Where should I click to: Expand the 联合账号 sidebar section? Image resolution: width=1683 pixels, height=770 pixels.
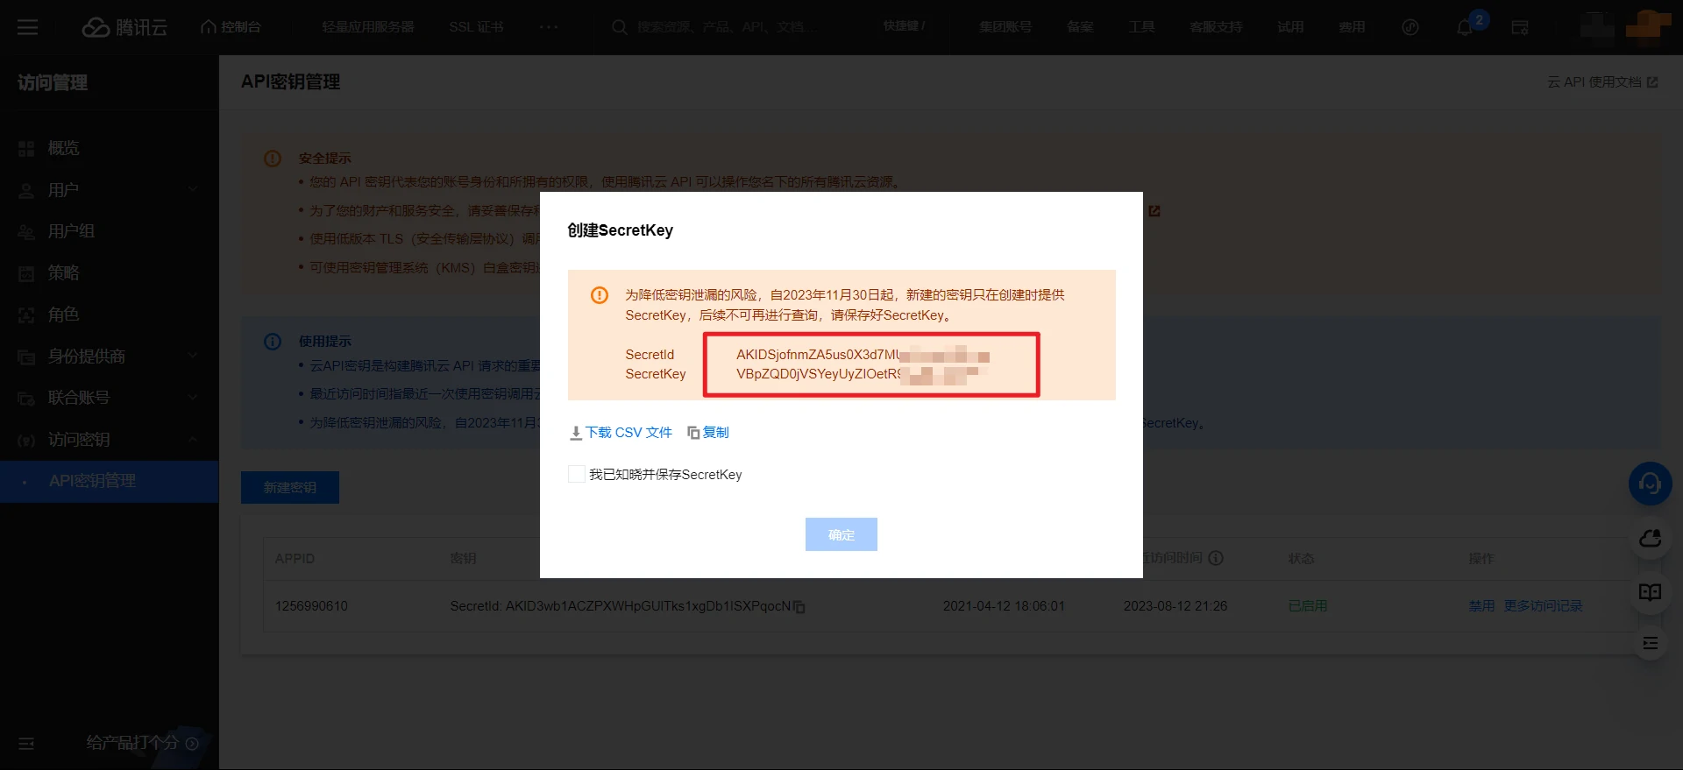pyautogui.click(x=110, y=398)
